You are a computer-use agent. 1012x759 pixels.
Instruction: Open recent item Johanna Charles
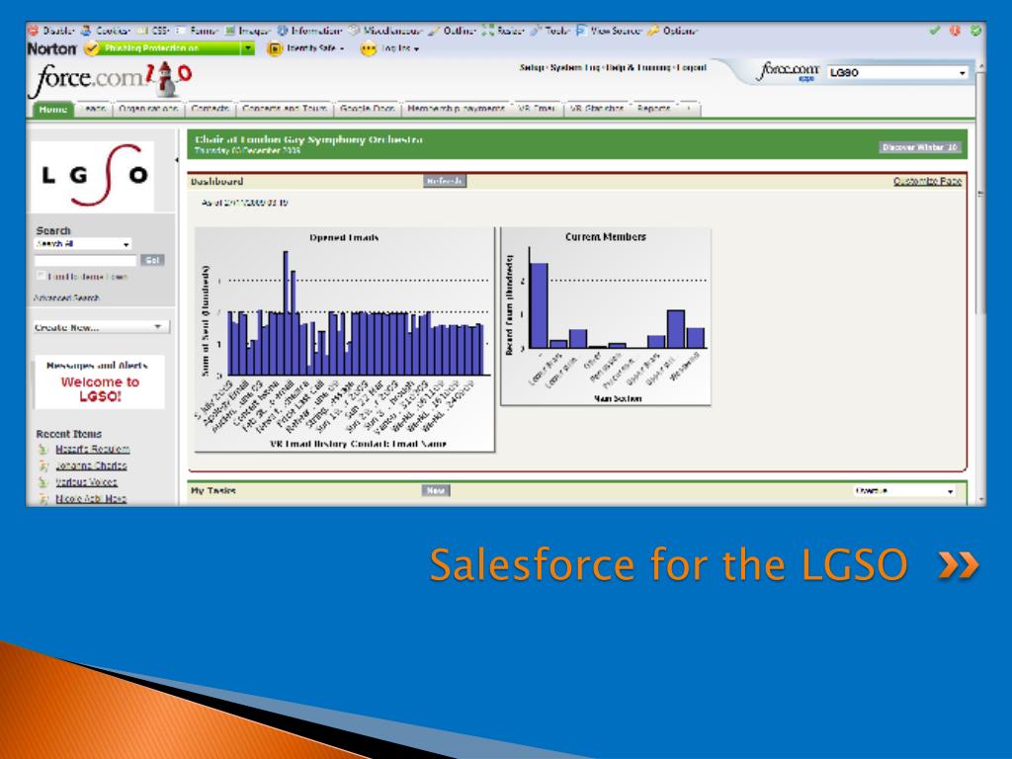coord(91,466)
